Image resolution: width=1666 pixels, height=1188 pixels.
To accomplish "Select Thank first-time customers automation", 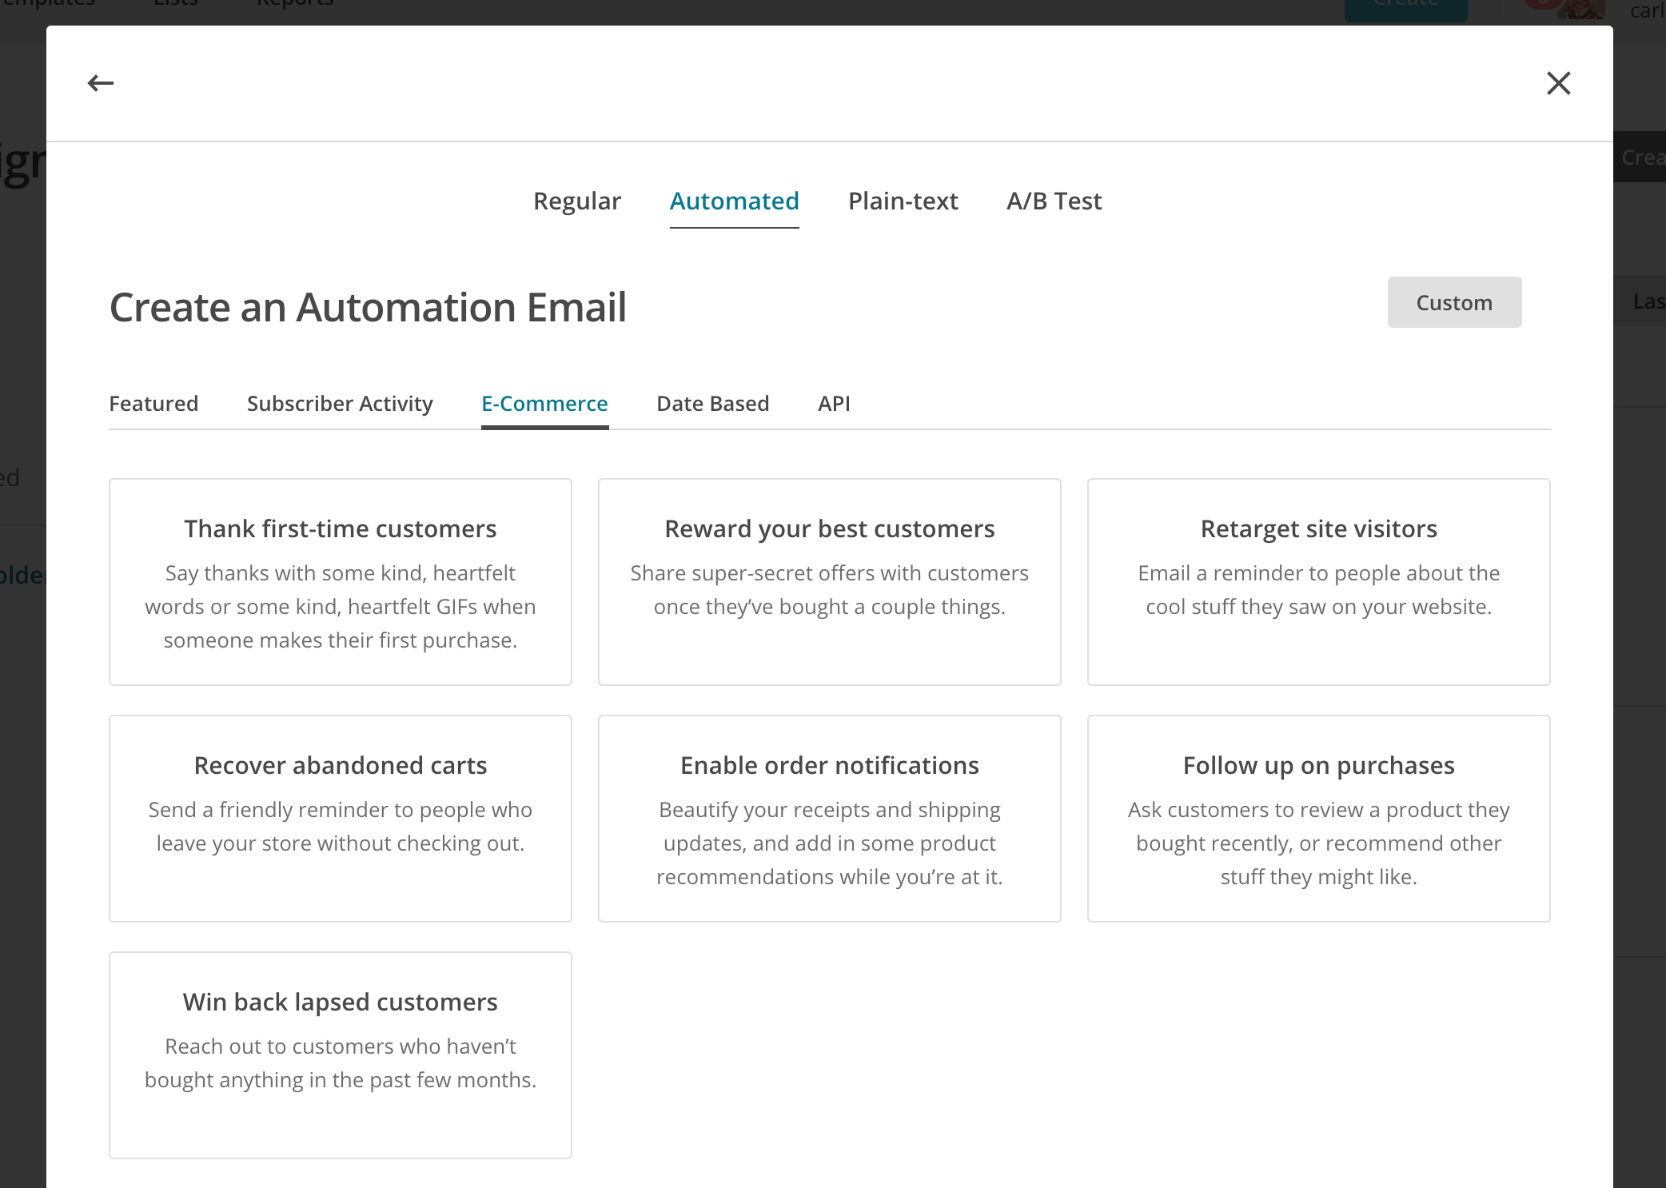I will [x=340, y=582].
